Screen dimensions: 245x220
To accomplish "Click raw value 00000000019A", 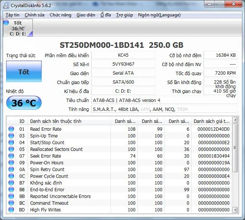I will point(214,162).
